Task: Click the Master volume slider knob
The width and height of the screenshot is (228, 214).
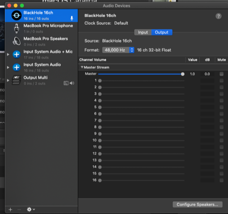Action: (182, 74)
